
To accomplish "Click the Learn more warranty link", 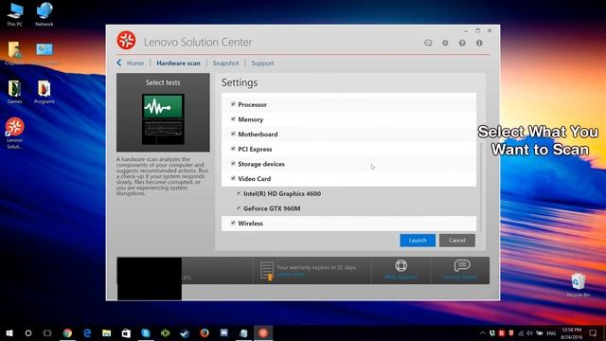I will [291, 274].
